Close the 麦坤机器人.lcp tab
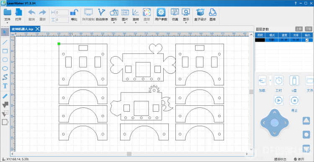This screenshot has width=314, height=162. coord(37,29)
